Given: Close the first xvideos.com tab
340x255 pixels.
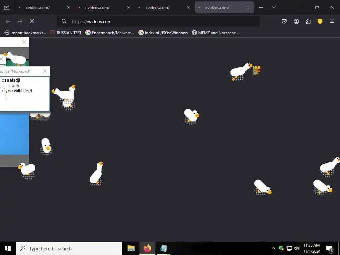Looking at the screenshot, I should pos(68,7).
